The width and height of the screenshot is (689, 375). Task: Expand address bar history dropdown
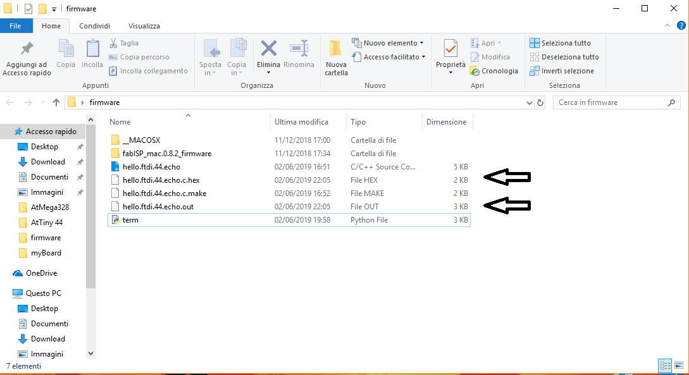pos(529,102)
